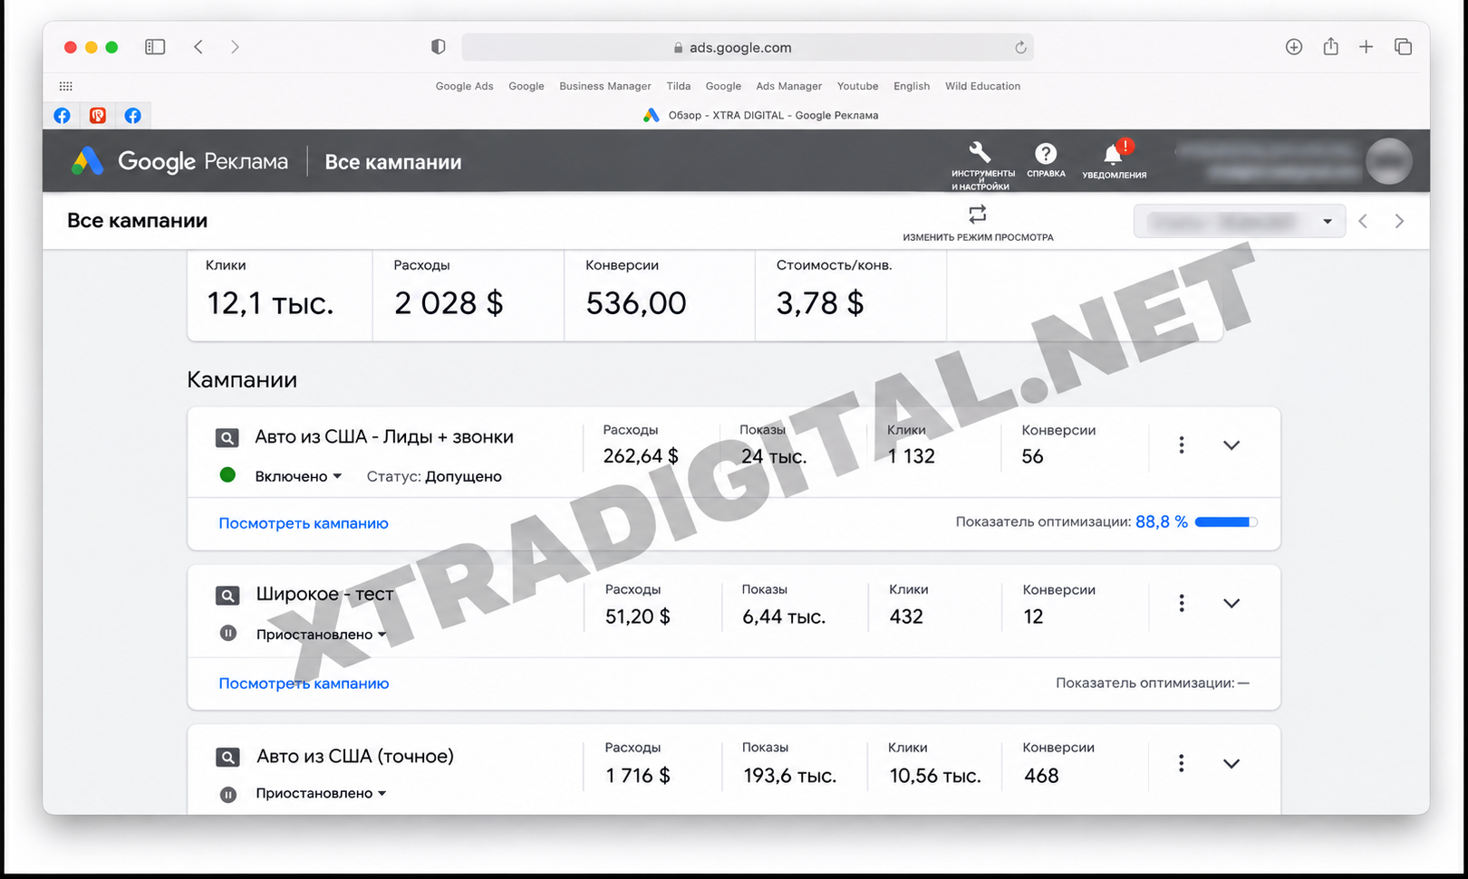Open a new tab with plus icon
The image size is (1468, 879).
tap(1366, 47)
